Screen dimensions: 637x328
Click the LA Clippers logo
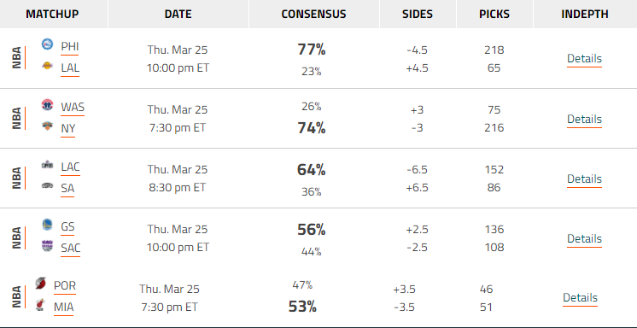tap(48, 165)
